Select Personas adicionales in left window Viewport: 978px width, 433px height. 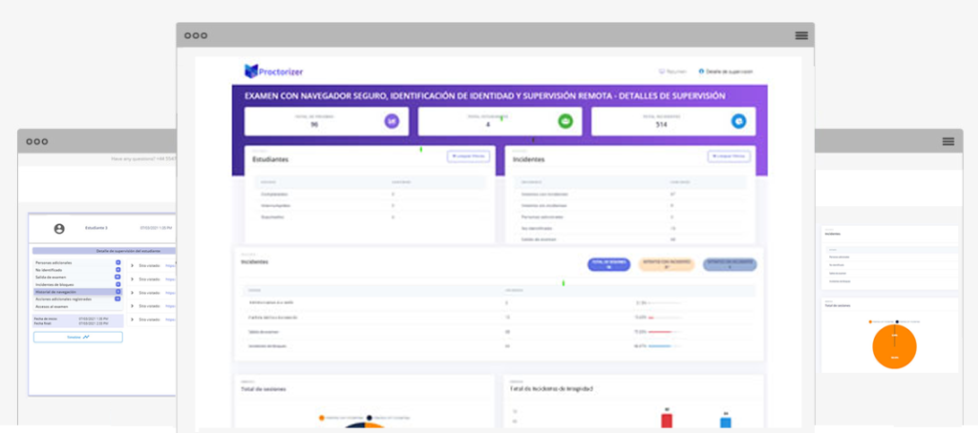click(x=77, y=263)
